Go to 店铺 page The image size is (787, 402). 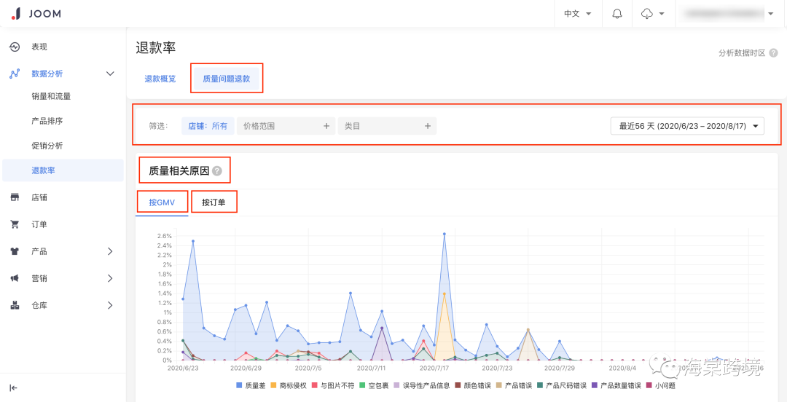[x=39, y=198]
